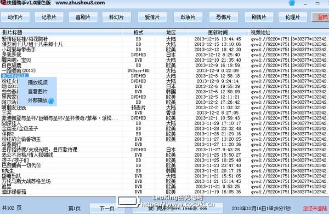Image resolution: width=329 pixels, height=214 pixels.
Task: Open the 动作片 category
Action: tap(15, 17)
